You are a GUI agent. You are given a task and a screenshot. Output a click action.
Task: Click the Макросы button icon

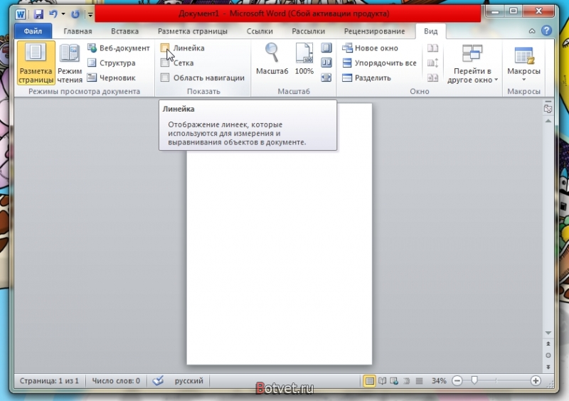coord(524,55)
